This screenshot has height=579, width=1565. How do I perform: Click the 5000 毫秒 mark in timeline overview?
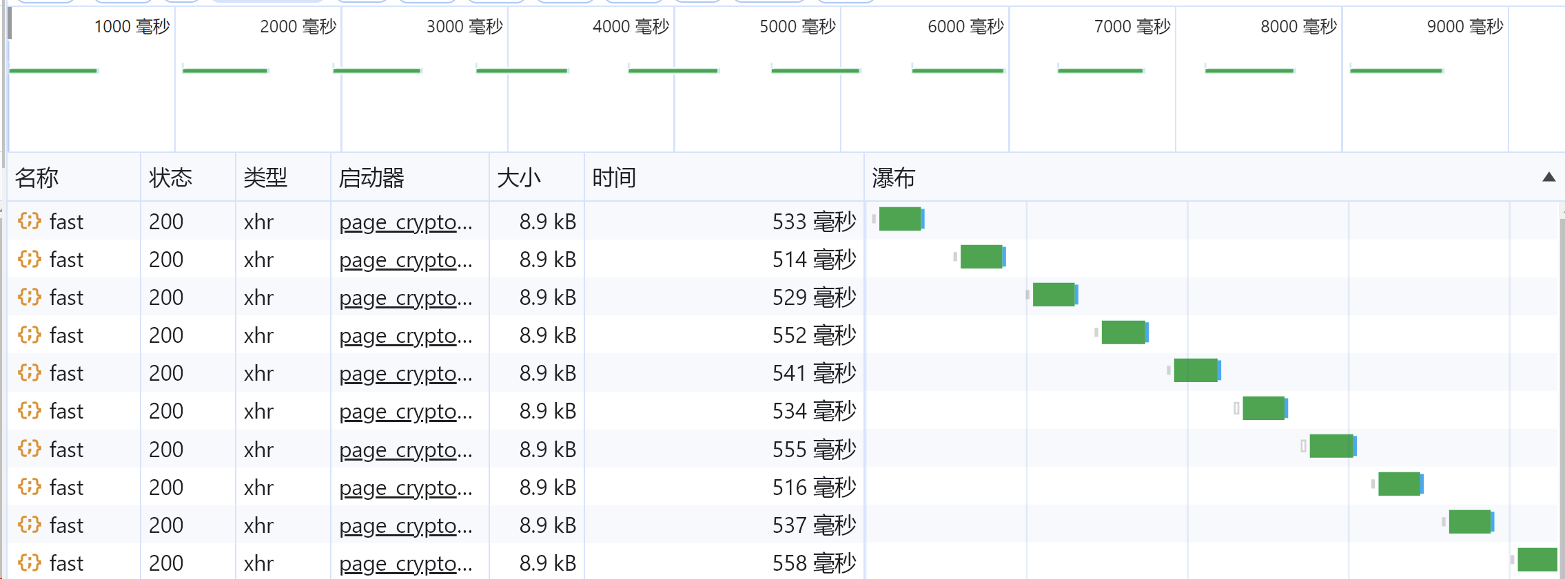point(797,27)
